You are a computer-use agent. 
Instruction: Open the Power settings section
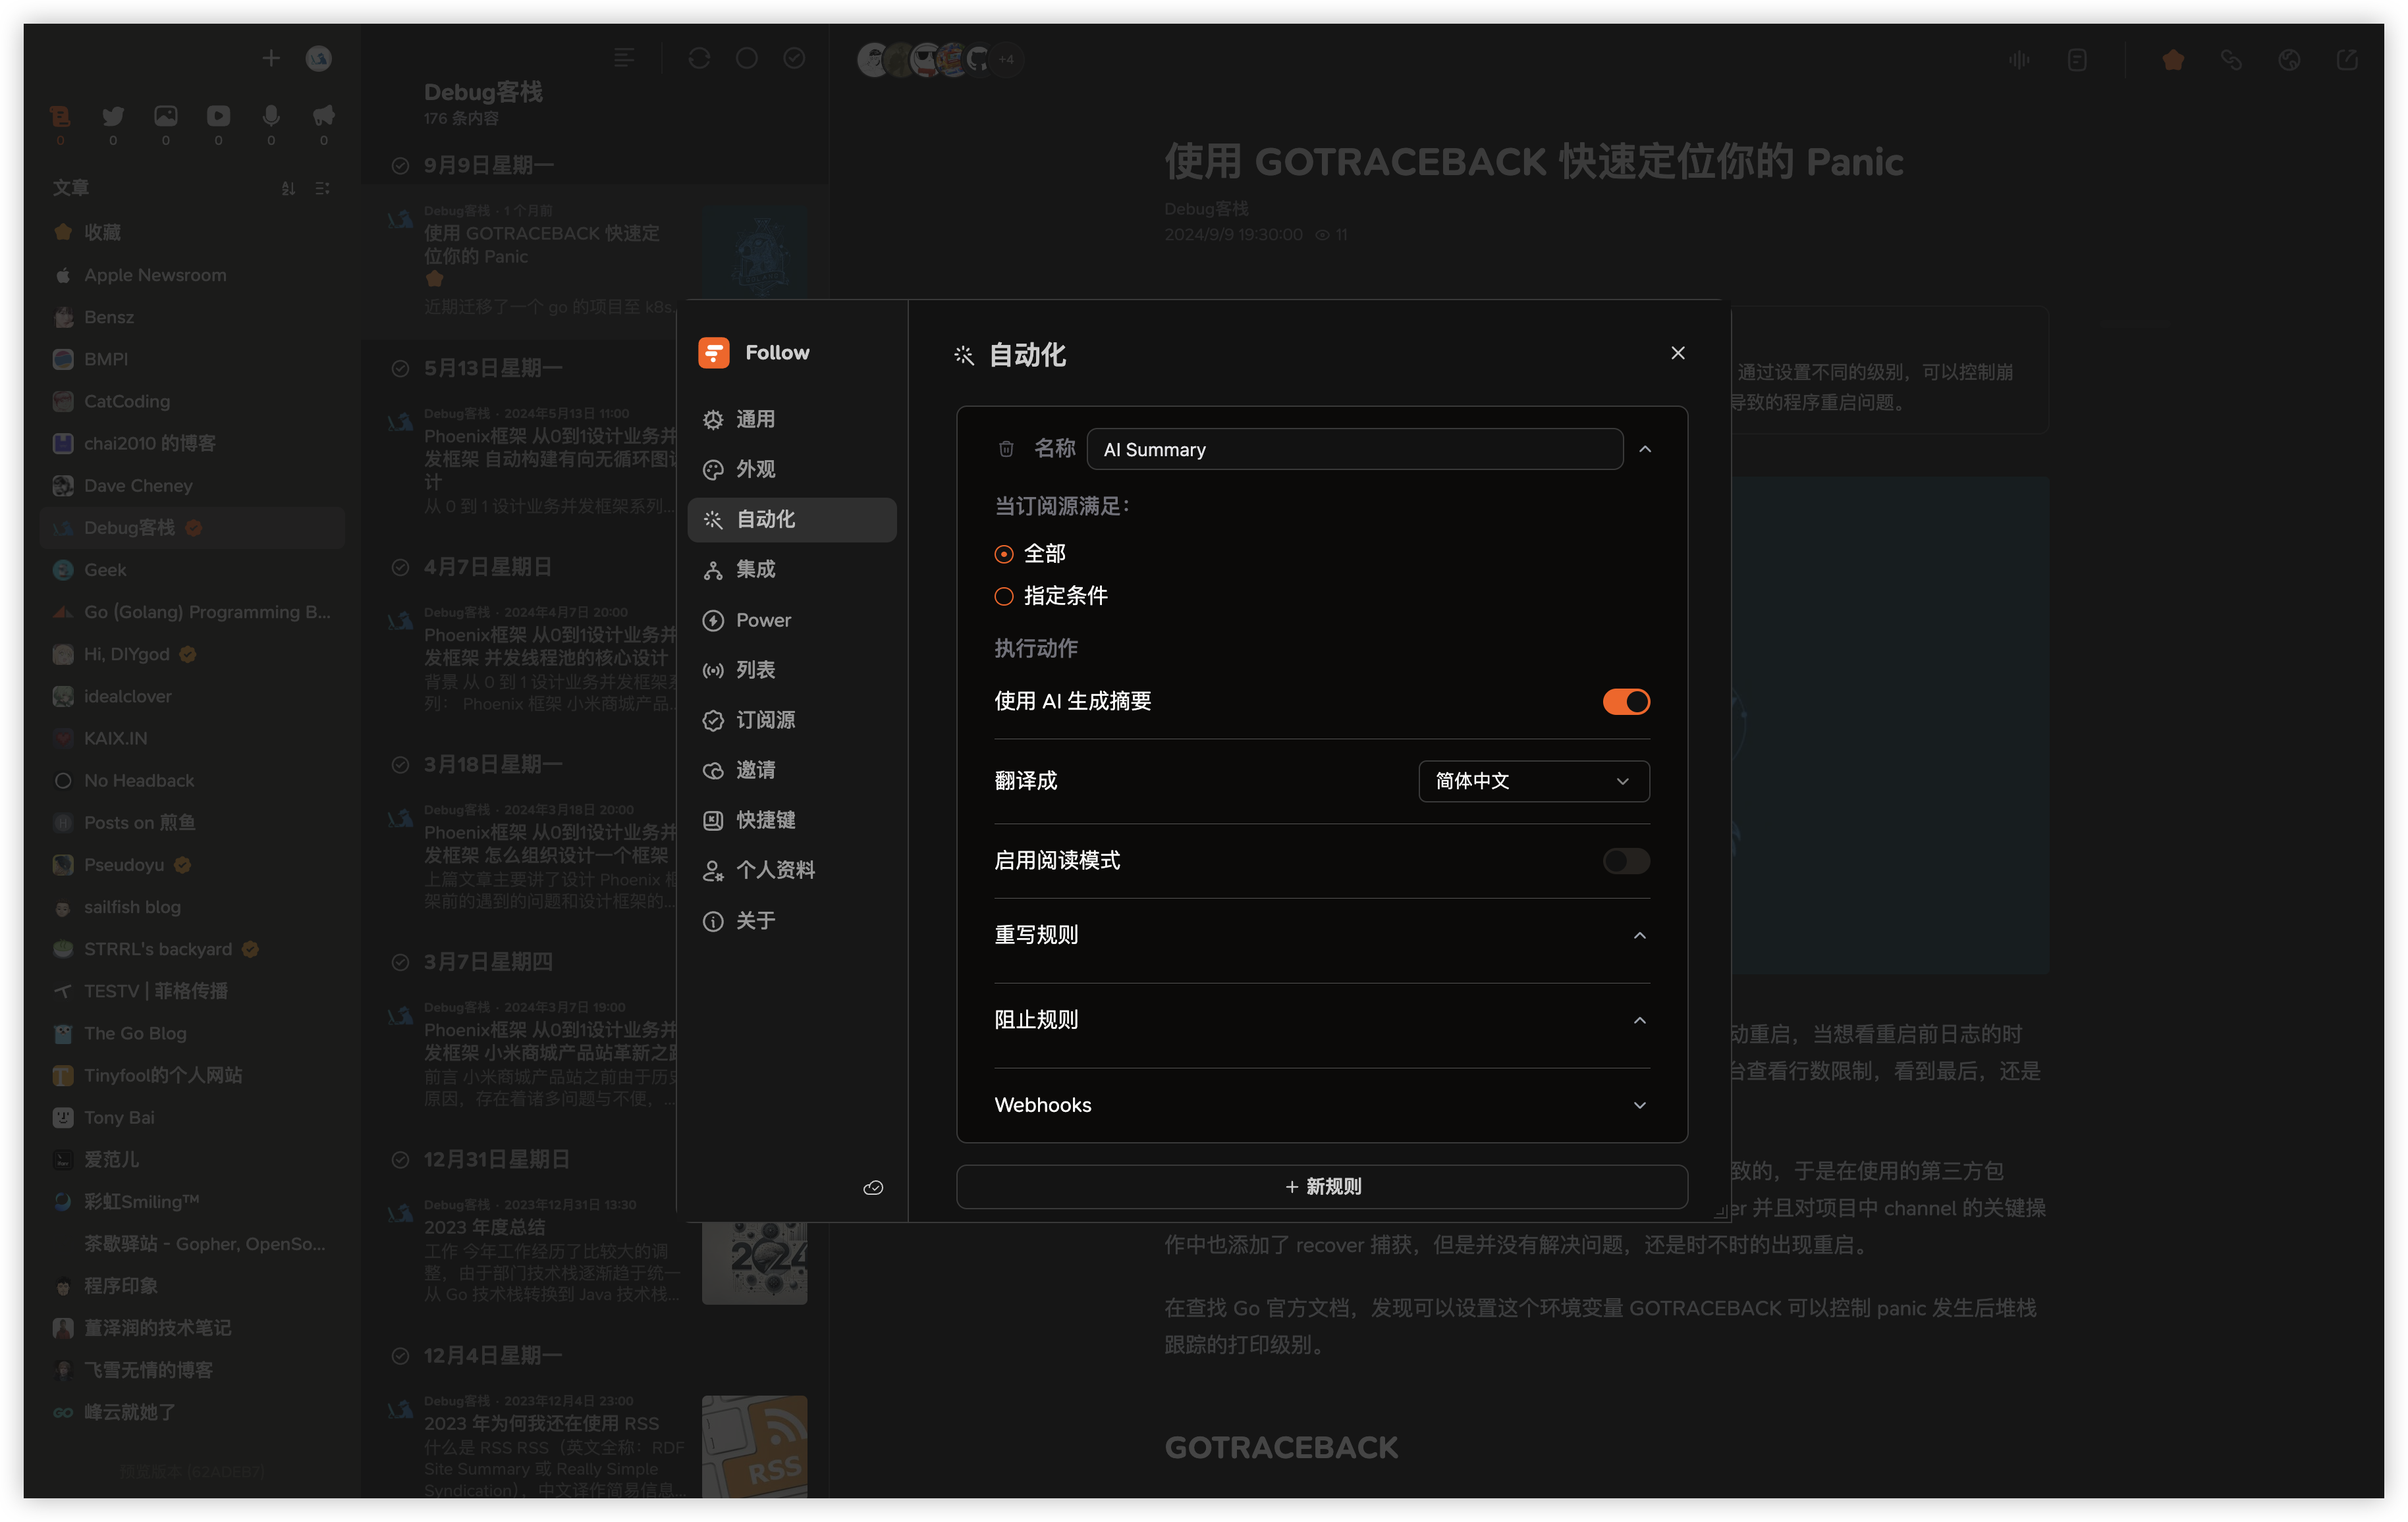click(763, 619)
